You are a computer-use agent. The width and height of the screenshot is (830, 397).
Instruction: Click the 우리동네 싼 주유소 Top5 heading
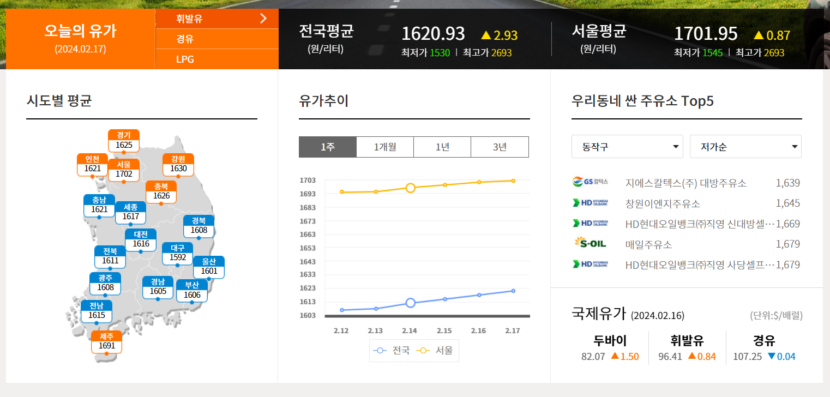tap(642, 100)
